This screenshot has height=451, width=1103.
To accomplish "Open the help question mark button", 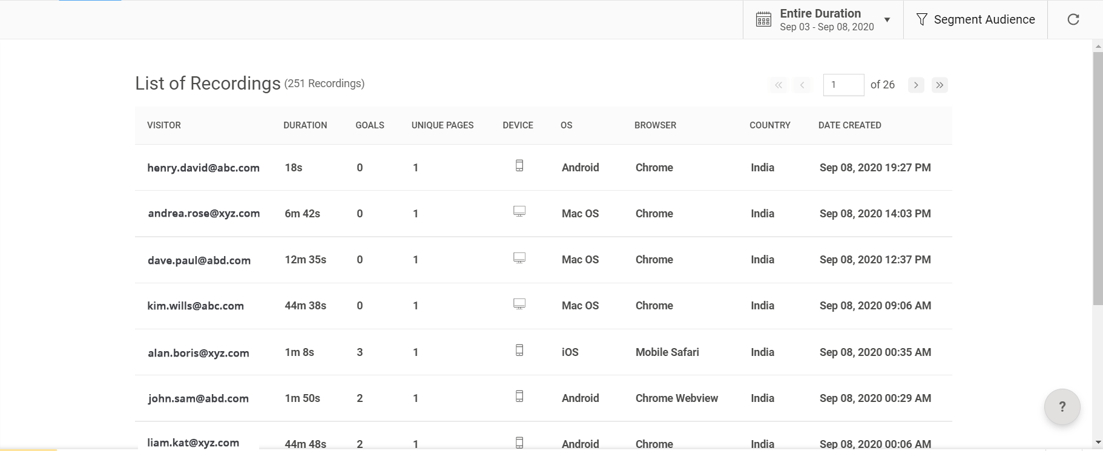I will (x=1062, y=407).
